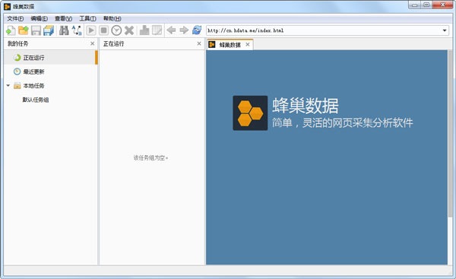Open the URL address bar dropdown arrow
The height and width of the screenshot is (279, 456).
[445, 30]
